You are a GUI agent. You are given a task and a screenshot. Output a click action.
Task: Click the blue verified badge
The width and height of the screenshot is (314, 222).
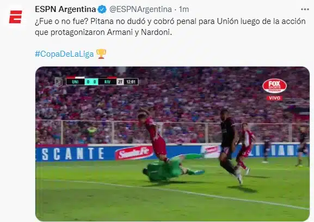[x=102, y=9]
